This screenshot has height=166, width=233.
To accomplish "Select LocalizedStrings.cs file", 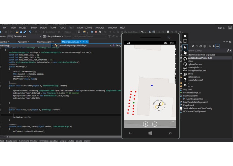I will [192, 93].
